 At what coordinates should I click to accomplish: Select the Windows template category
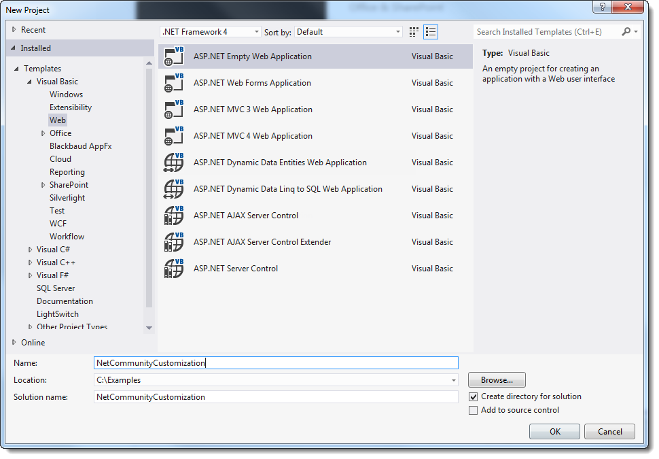67,95
